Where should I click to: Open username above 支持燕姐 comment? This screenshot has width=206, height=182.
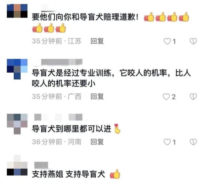(x=41, y=165)
